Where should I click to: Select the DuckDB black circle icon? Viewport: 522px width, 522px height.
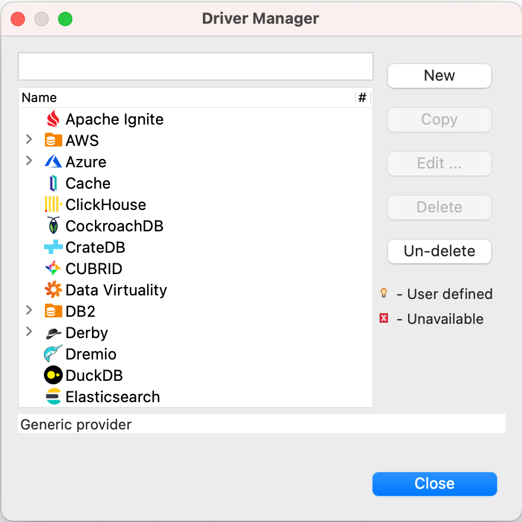point(53,375)
